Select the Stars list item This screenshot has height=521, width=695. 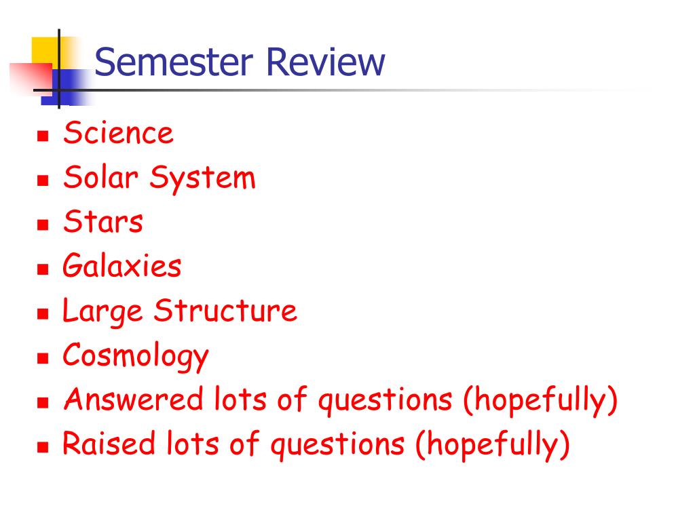103,221
